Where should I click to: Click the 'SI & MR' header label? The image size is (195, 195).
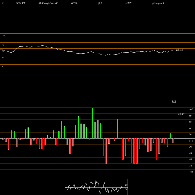tap(21, 3)
